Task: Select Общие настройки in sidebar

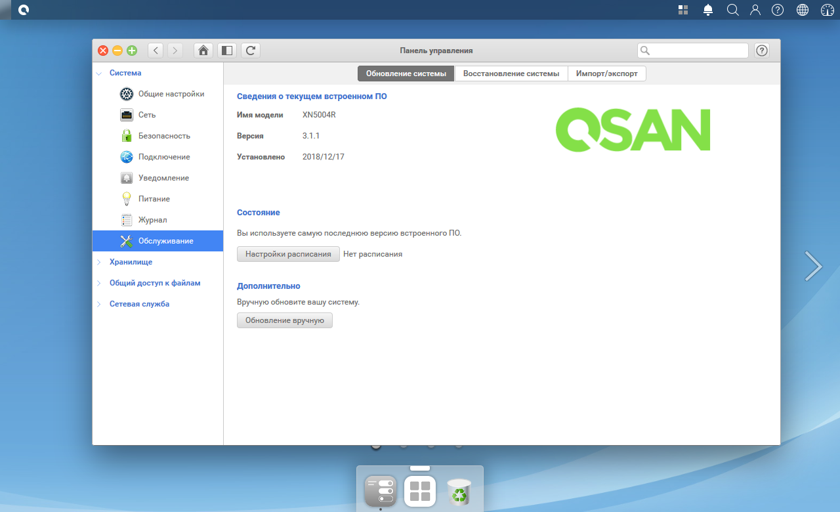Action: click(x=171, y=94)
